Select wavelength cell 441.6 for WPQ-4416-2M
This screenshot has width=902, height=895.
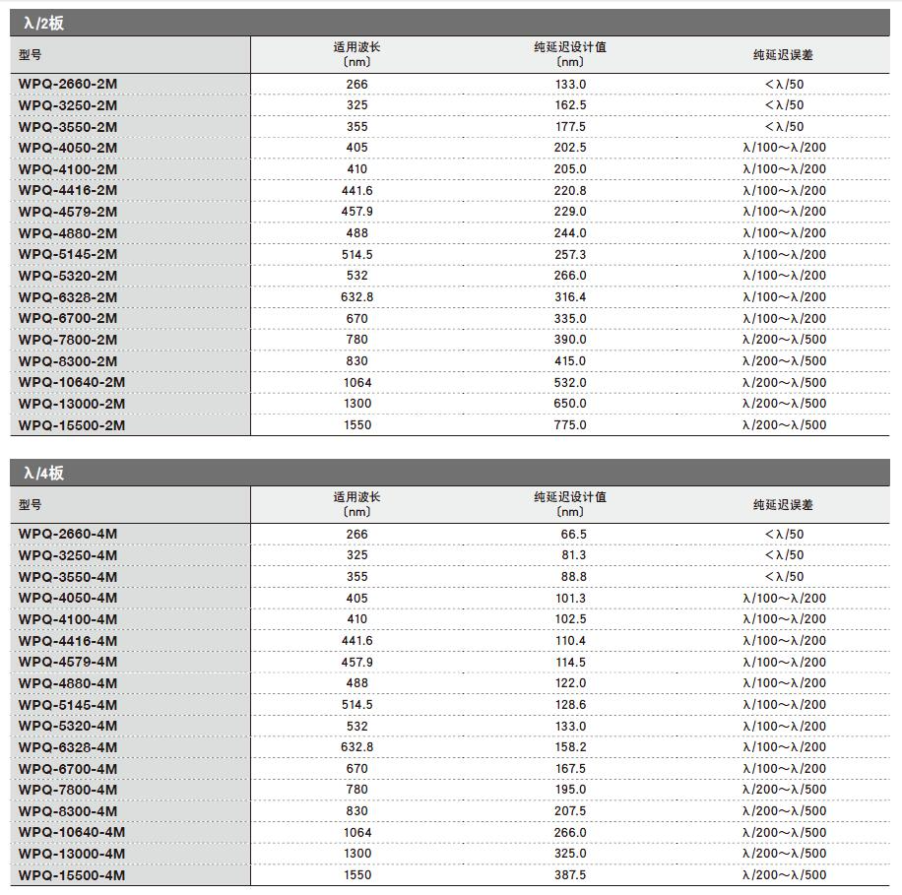356,191
